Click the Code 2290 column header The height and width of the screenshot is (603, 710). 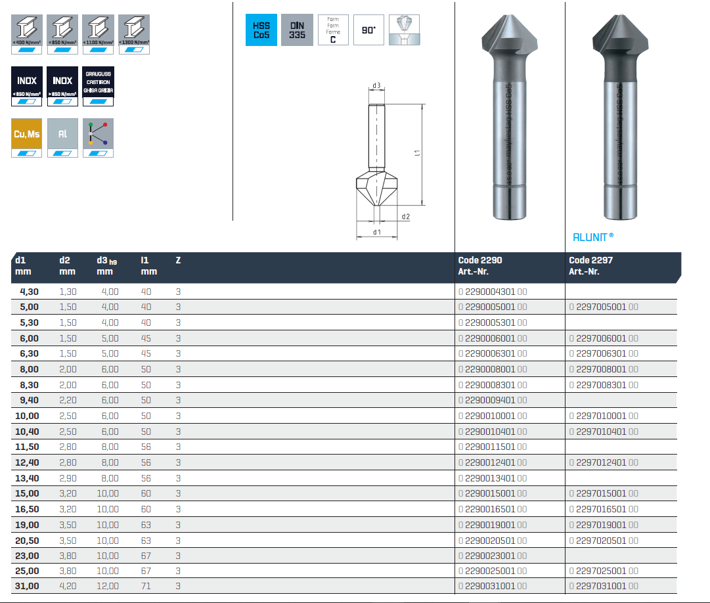click(480, 265)
